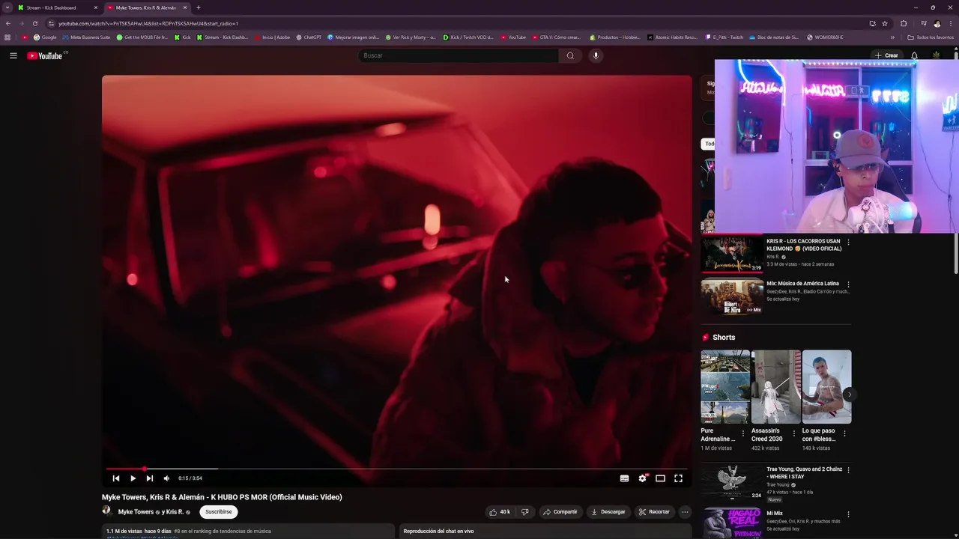This screenshot has width=959, height=539.
Task: Open Assassin's Creed 2030 short
Action: click(776, 387)
